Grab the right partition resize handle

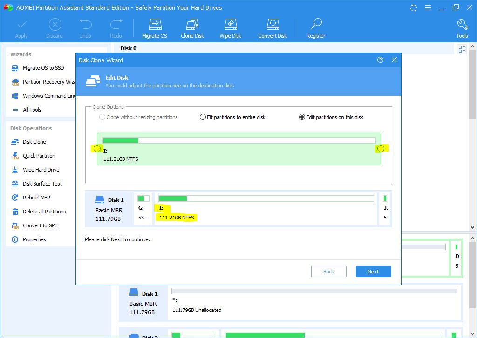pyautogui.click(x=381, y=149)
